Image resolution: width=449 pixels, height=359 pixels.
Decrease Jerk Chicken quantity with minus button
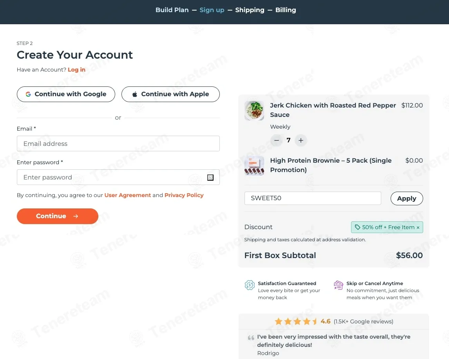tap(276, 140)
